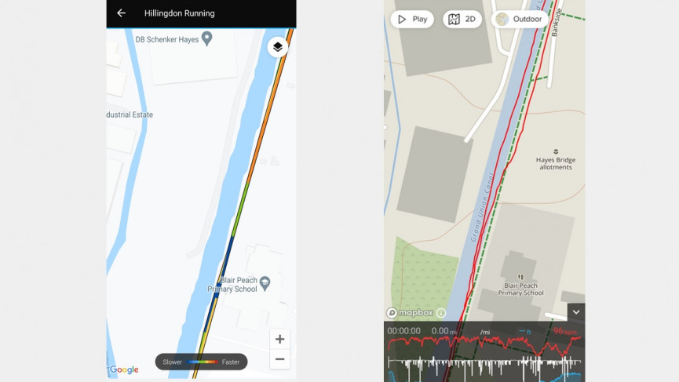This screenshot has width=679, height=382.
Task: Zoom out with the minus button
Action: (279, 359)
